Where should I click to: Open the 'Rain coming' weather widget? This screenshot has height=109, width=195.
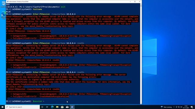pos(166,107)
